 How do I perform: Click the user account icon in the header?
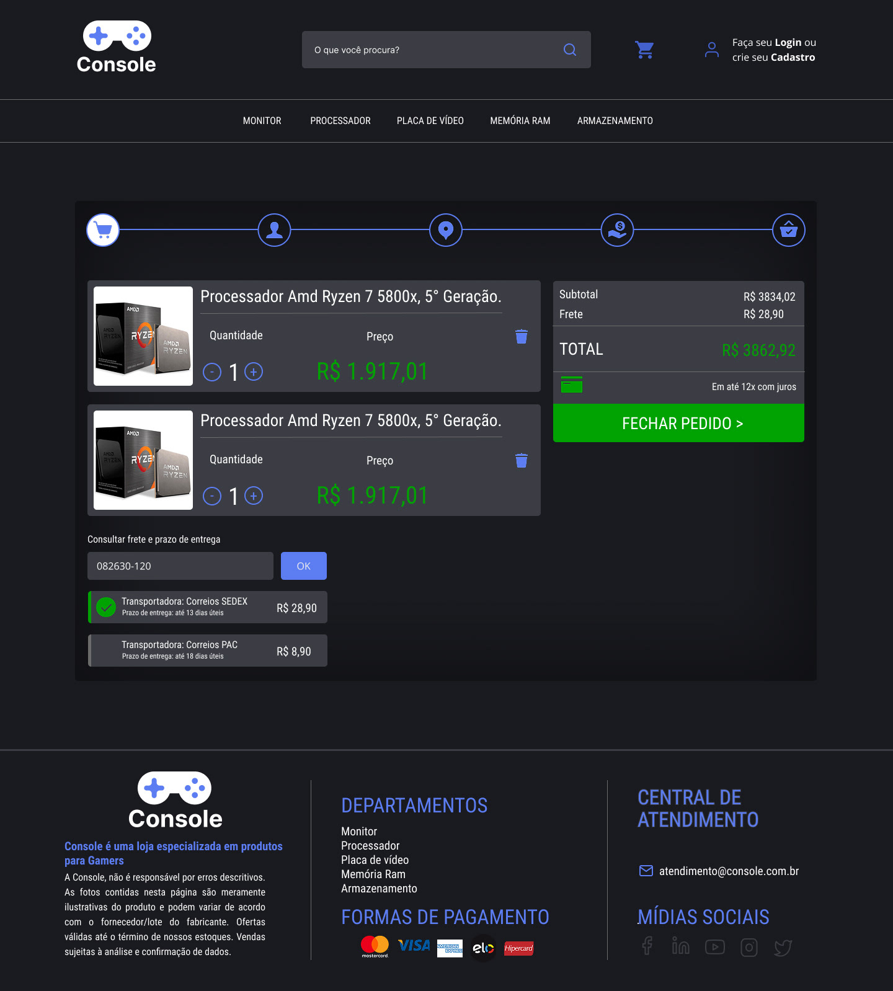[712, 50]
